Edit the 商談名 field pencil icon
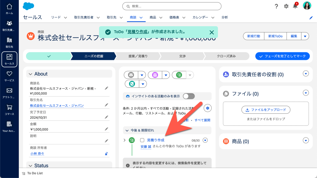This screenshot has width=317, height=178. (106, 88)
